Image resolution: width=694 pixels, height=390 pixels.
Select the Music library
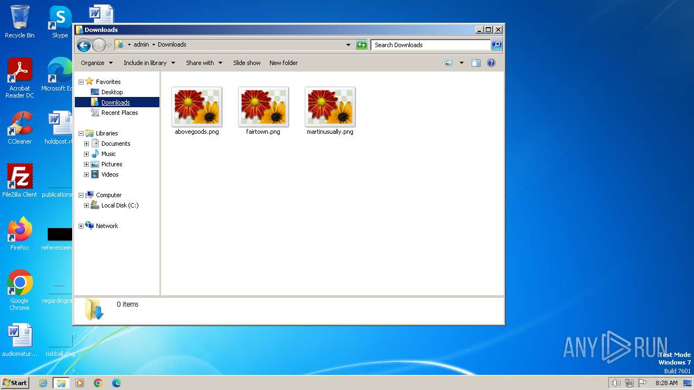click(x=108, y=154)
